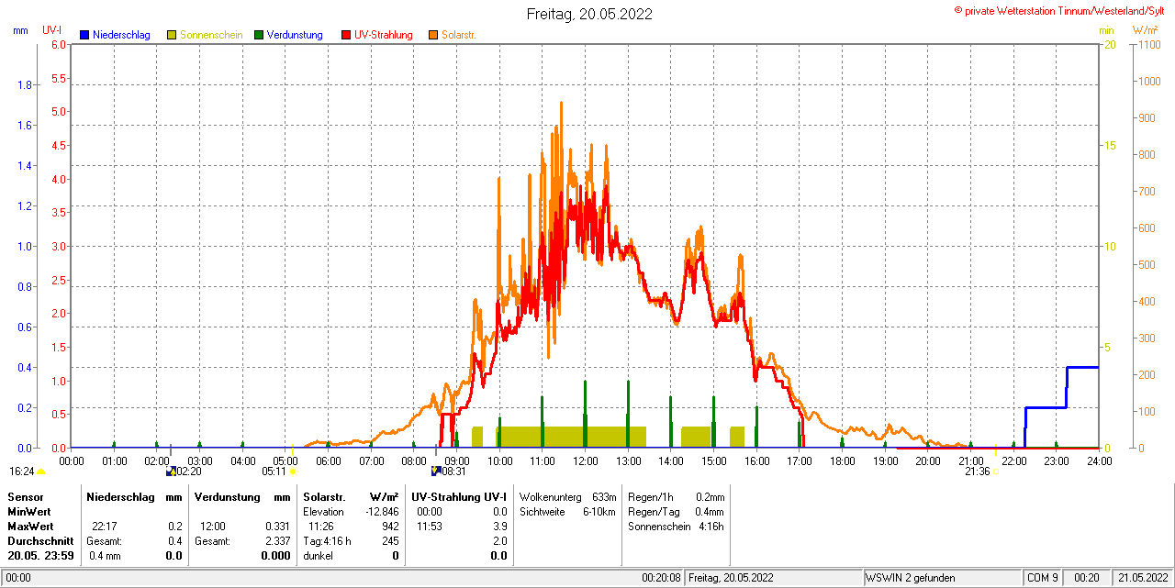Click the 05:11 sunrise time label

point(274,472)
